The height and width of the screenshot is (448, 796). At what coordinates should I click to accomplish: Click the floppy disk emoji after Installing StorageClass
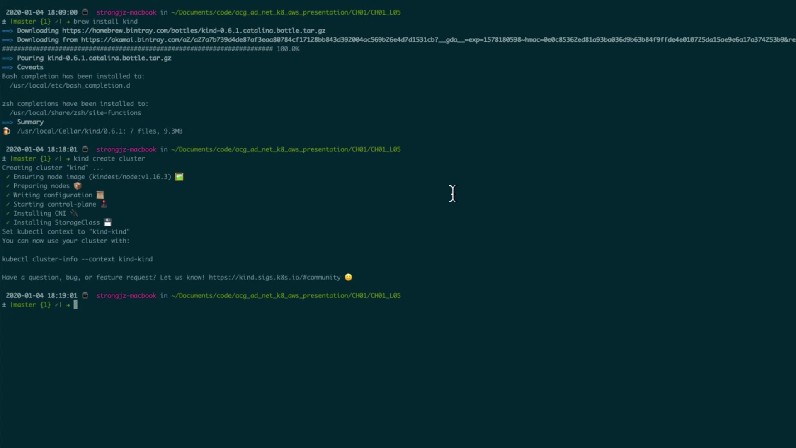point(107,222)
